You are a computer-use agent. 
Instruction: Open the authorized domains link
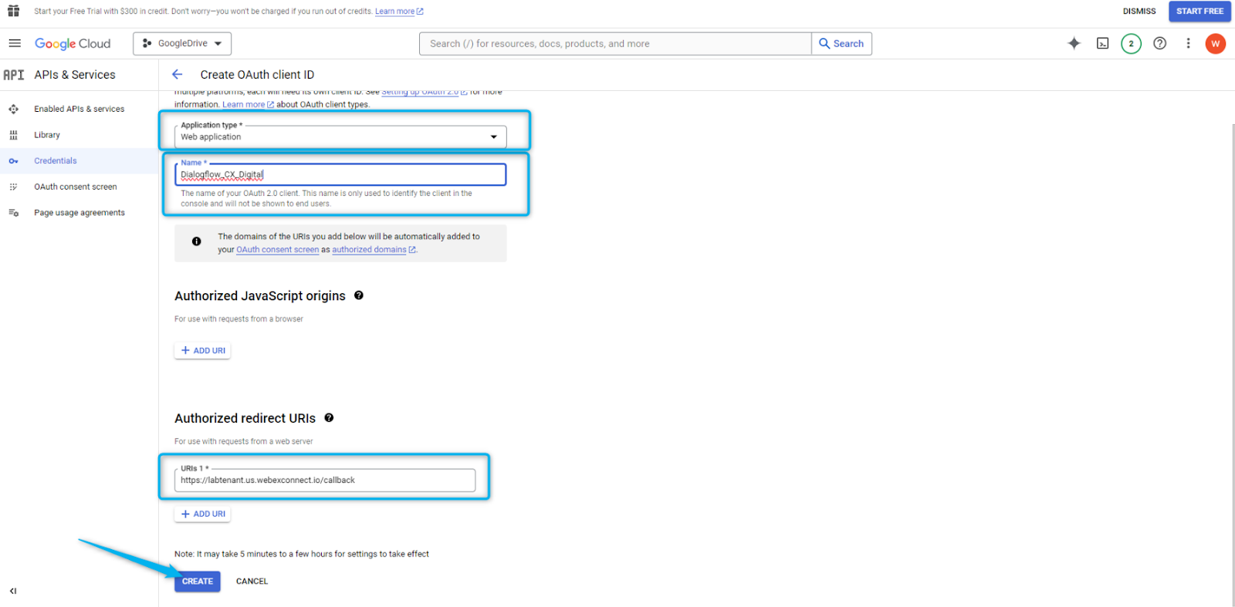[x=374, y=250]
